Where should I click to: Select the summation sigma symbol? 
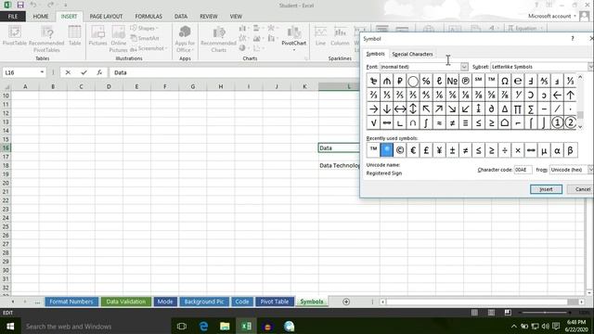point(531,109)
